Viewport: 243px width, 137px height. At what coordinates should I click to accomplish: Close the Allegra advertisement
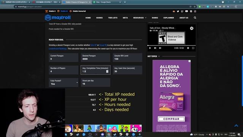coord(189,61)
